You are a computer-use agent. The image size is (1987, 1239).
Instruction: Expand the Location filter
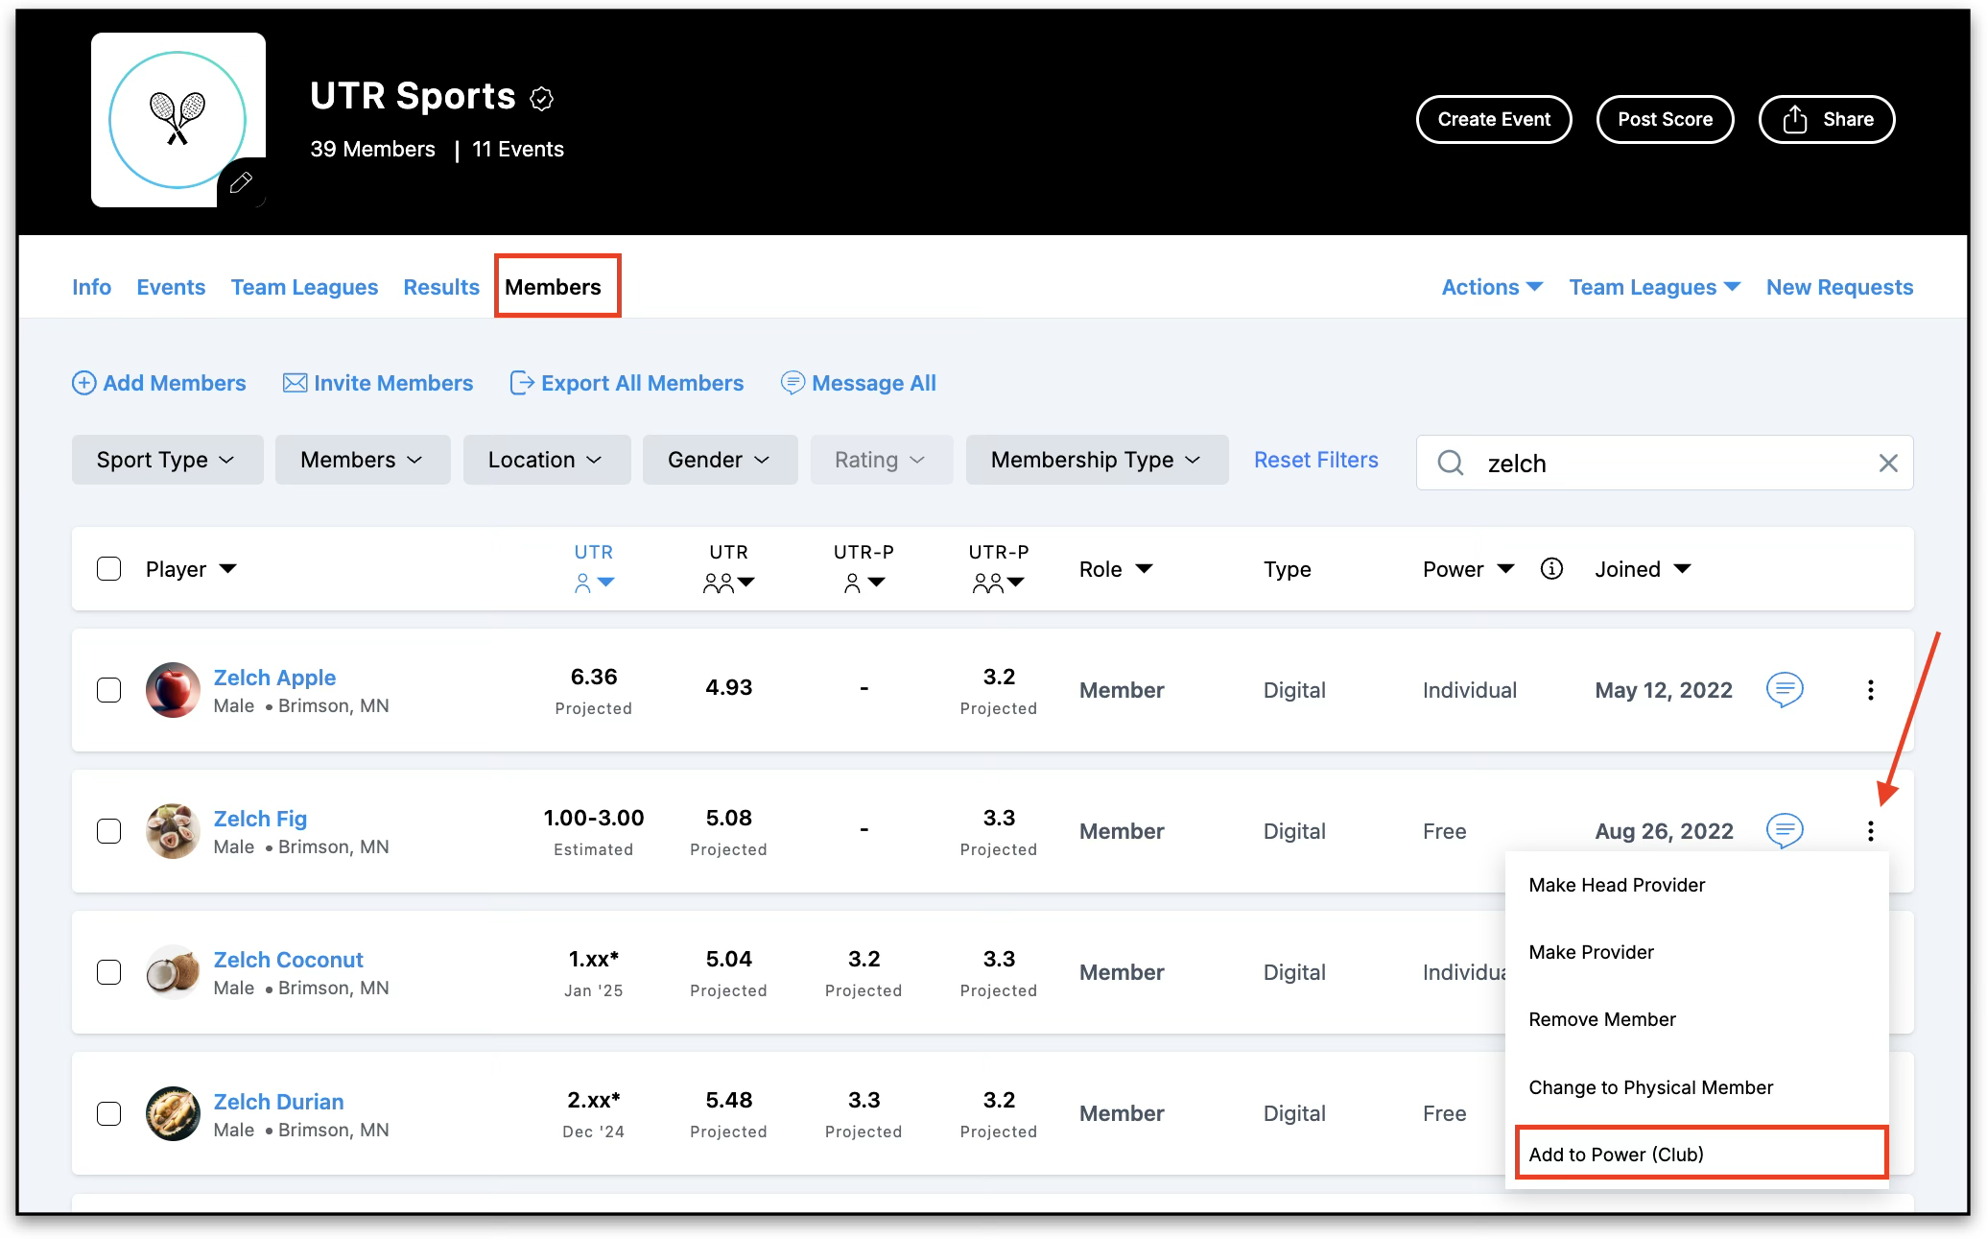[x=547, y=460]
